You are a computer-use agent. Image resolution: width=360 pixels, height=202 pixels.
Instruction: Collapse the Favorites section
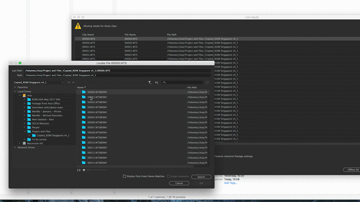click(x=15, y=87)
